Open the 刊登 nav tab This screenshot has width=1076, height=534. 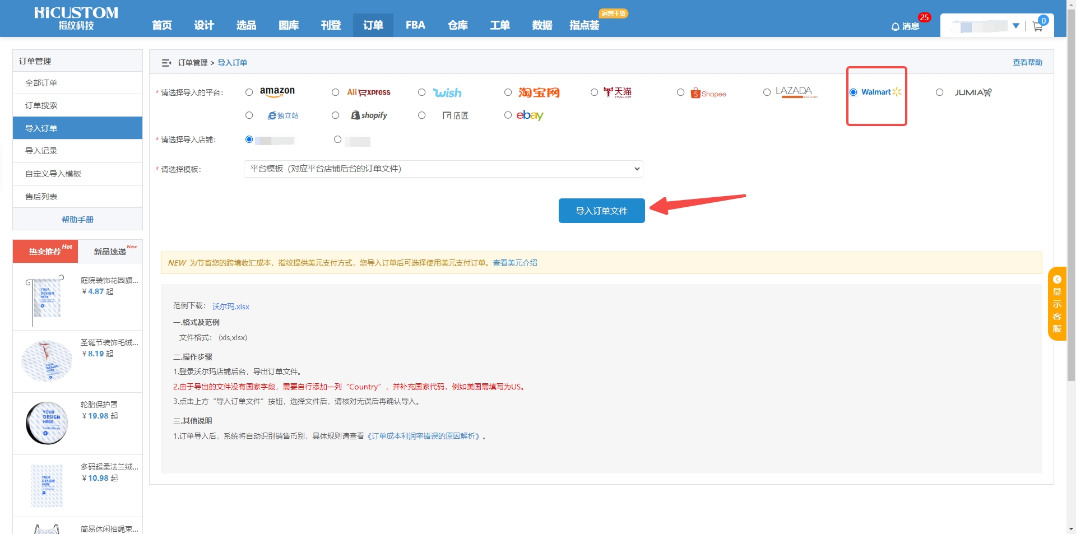(331, 25)
